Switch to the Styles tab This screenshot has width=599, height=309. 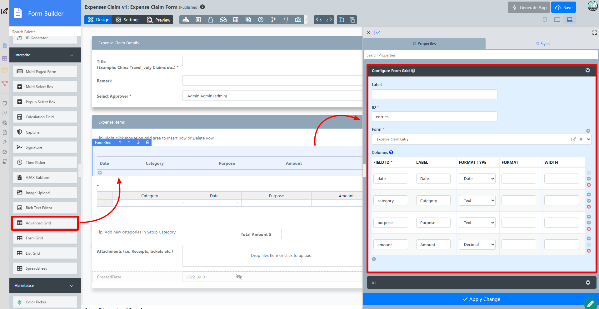pyautogui.click(x=543, y=44)
